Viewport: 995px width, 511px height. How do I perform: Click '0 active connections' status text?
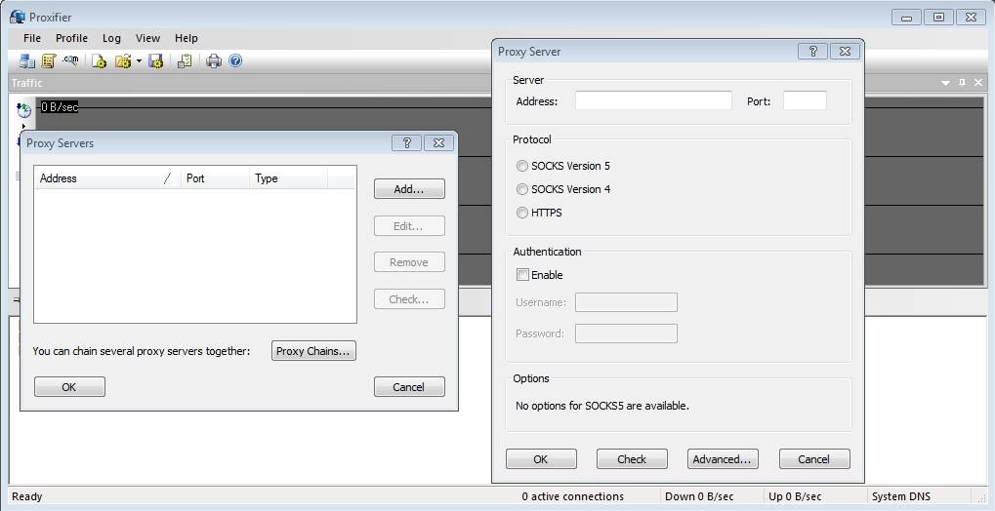tap(573, 497)
